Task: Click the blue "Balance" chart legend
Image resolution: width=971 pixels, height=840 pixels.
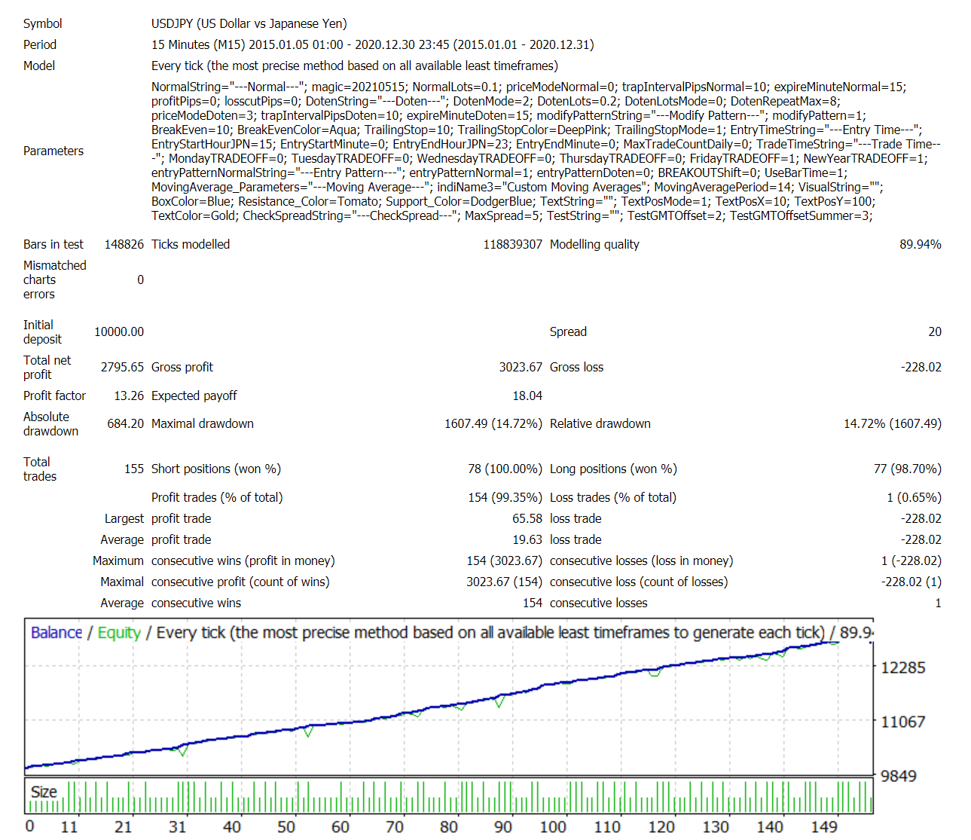Action: click(x=56, y=633)
